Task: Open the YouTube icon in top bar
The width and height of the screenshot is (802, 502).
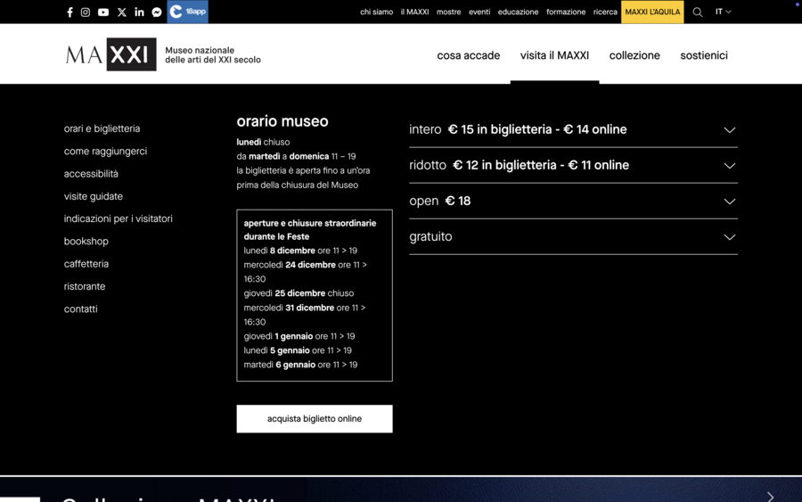Action: pos(103,12)
